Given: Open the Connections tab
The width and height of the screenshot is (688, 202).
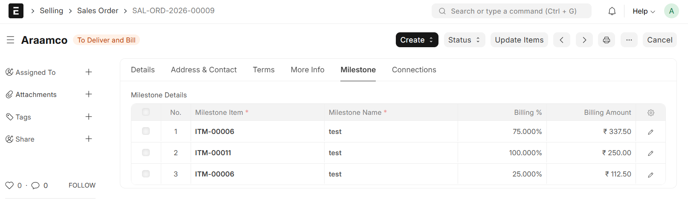Looking at the screenshot, I should click(x=414, y=70).
